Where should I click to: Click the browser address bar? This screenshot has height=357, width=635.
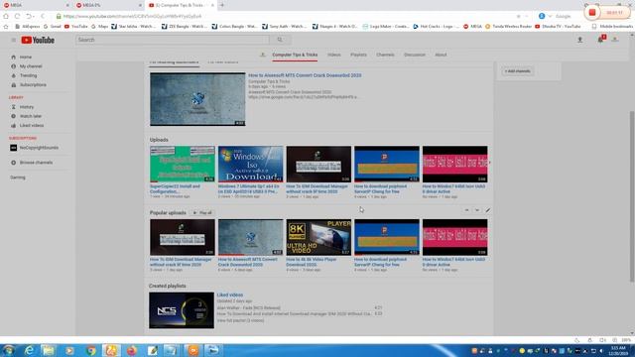point(284,16)
